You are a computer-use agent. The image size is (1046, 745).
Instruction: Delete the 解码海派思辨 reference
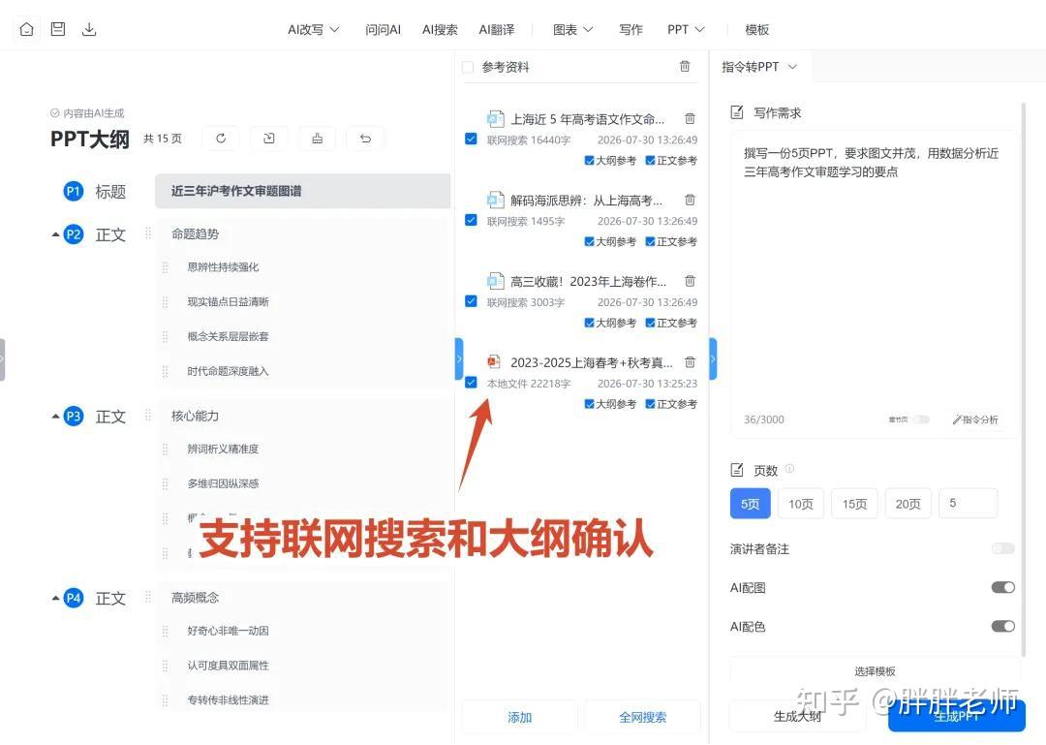click(690, 200)
